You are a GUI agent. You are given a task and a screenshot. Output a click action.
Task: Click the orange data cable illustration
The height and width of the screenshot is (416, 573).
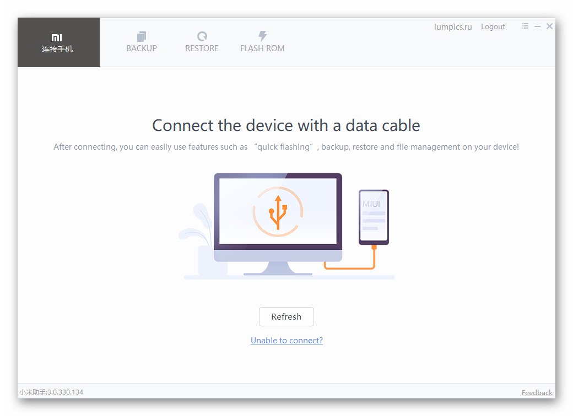tap(350, 258)
